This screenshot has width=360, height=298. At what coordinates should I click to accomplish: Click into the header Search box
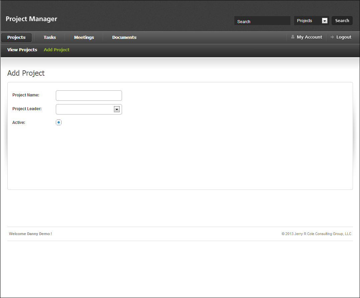click(262, 21)
